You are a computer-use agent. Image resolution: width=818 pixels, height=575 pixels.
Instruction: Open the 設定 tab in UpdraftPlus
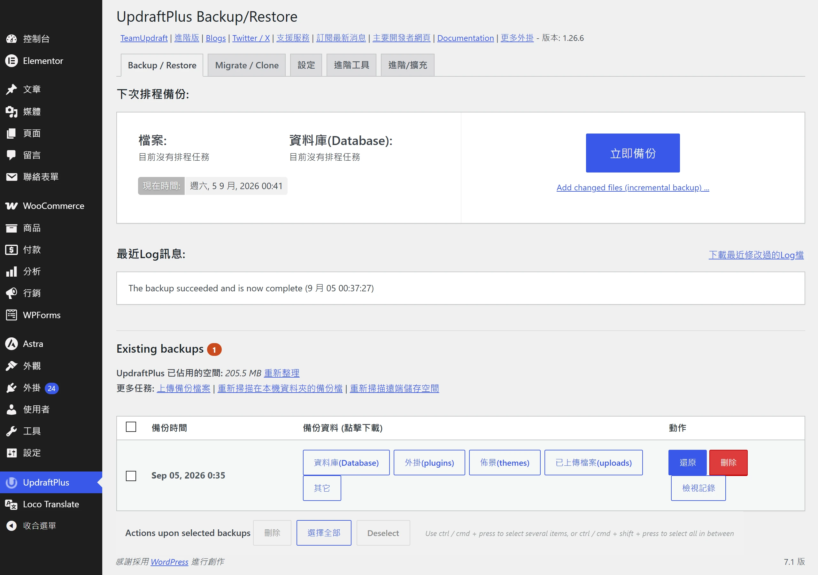306,65
